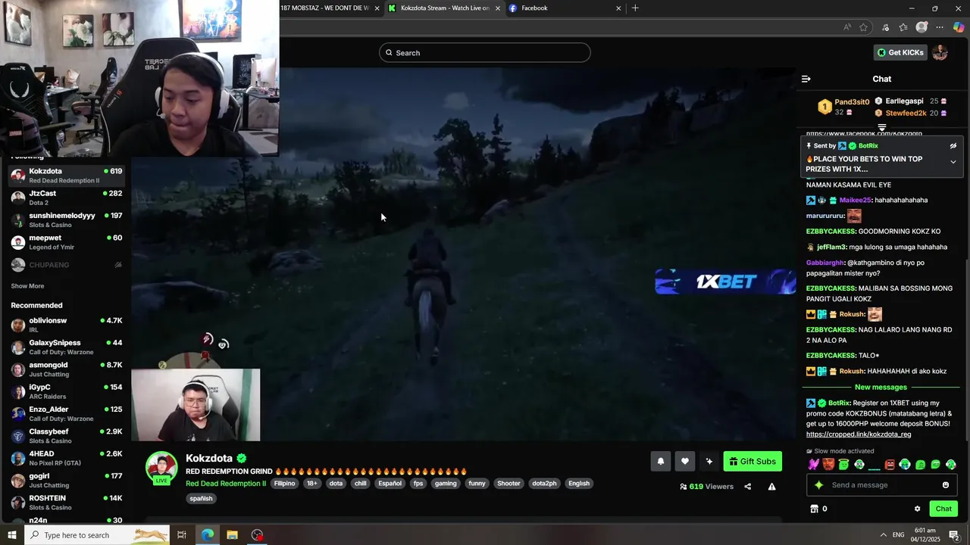Hide the pinned BotRix message
Viewport: 970px width, 545px height.
953,146
